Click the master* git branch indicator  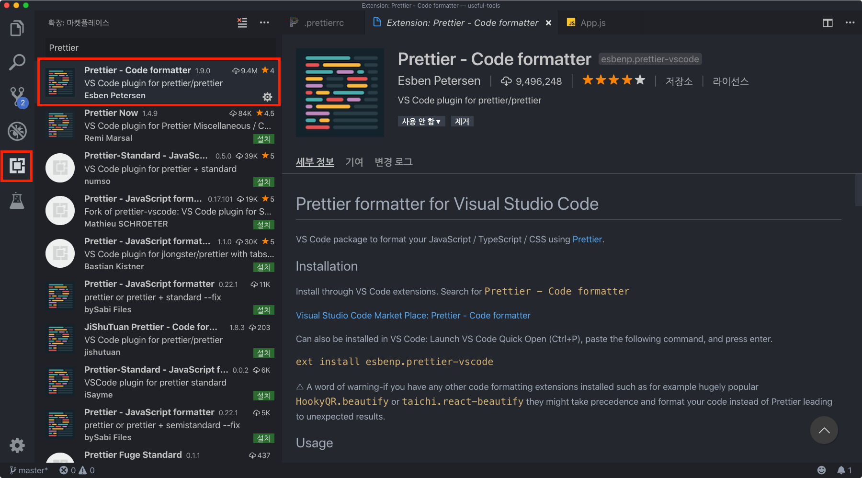click(x=29, y=470)
